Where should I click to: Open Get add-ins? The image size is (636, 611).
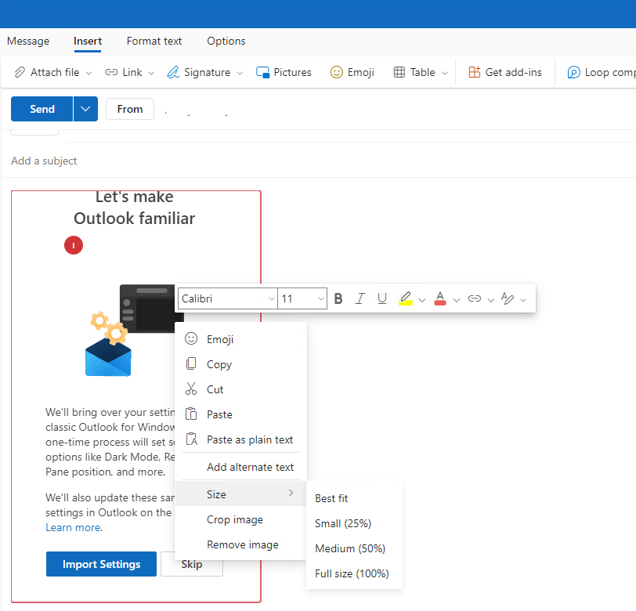[x=505, y=72]
